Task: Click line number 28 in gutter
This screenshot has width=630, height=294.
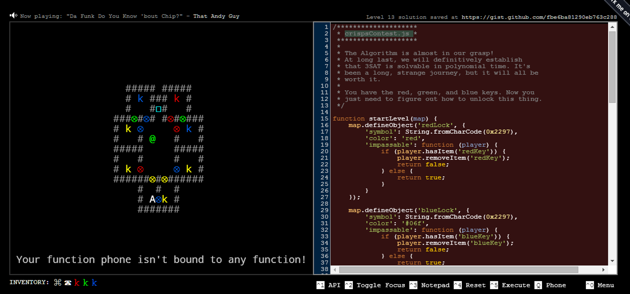Action: pyautogui.click(x=324, y=204)
